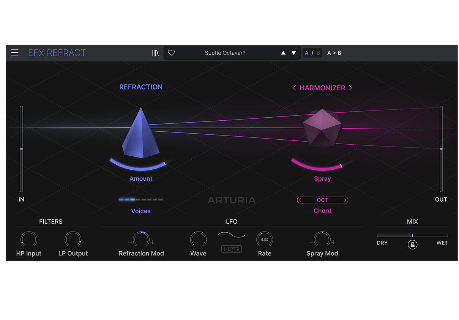Image resolution: width=459 pixels, height=320 pixels.
Task: Click the blue refraction prism
Action: click(140, 134)
